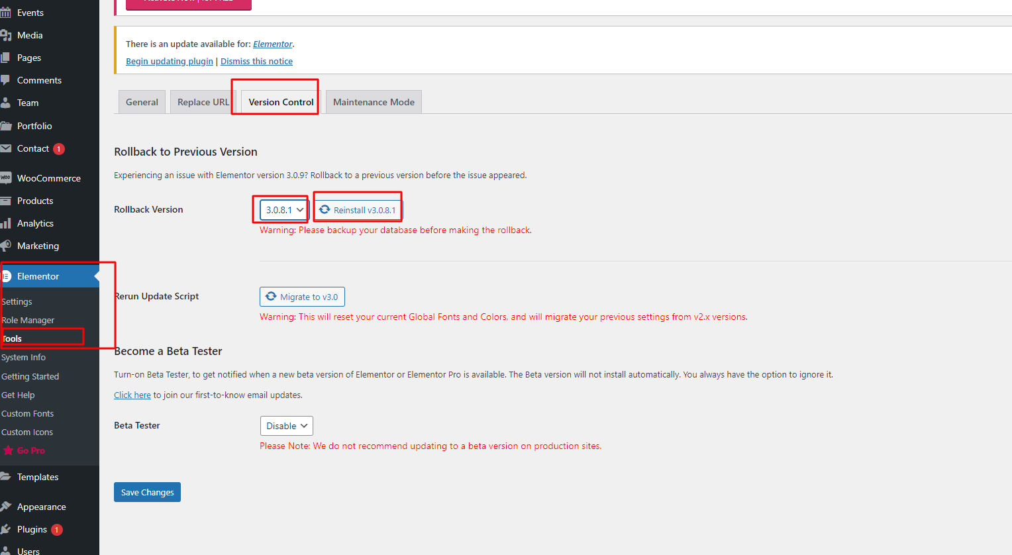Click the 'Rerun Update Script' label
The height and width of the screenshot is (555, 1012).
pos(156,296)
